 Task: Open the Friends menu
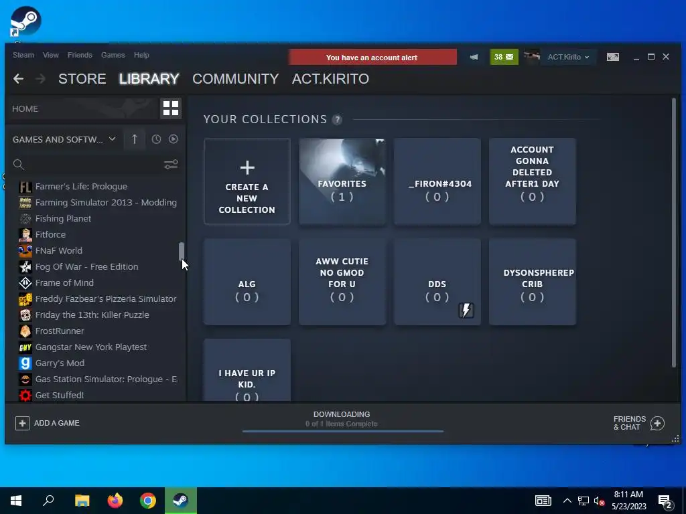tap(80, 55)
